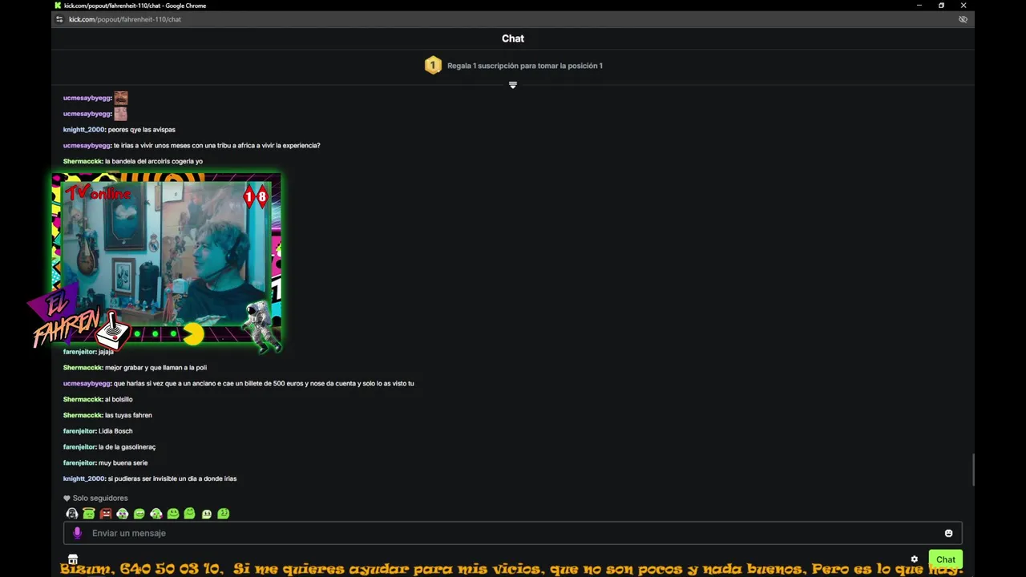Open knightt_2000 profile on avispas message
Image resolution: width=1026 pixels, height=577 pixels.
[x=84, y=130]
